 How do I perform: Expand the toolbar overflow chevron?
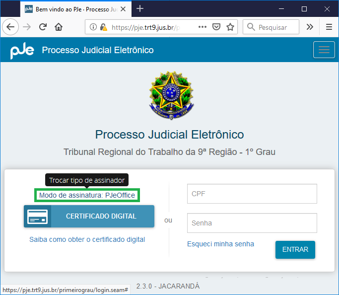coord(310,27)
